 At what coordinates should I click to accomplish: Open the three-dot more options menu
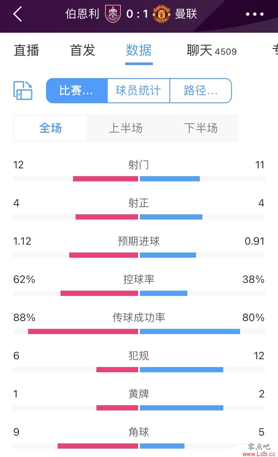(255, 14)
